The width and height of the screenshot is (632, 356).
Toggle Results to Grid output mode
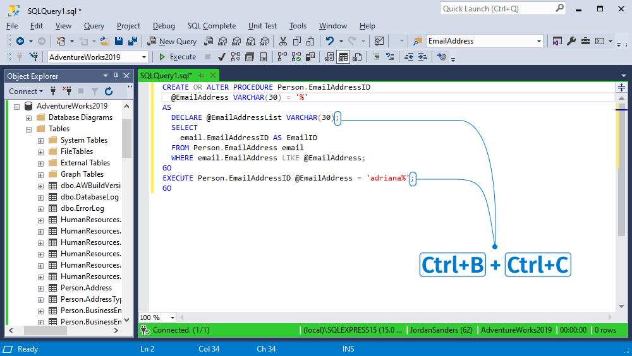point(343,57)
